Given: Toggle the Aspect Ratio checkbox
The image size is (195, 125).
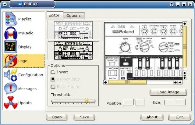Looking at the screenshot, I should click(x=53, y=79).
